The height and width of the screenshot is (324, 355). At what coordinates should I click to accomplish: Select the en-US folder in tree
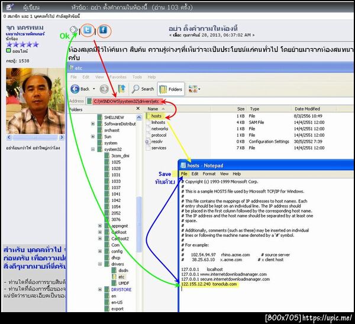pos(114,302)
